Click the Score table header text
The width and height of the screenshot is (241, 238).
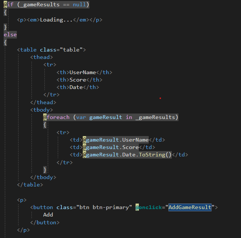tap(78, 80)
